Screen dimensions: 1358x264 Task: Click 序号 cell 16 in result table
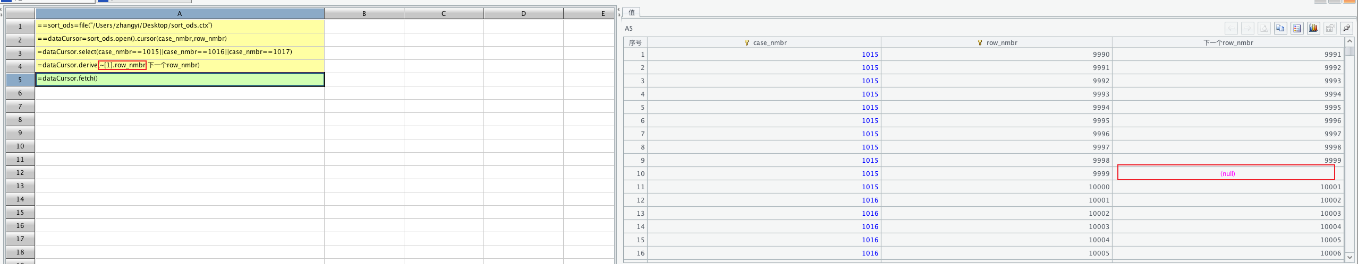(635, 253)
